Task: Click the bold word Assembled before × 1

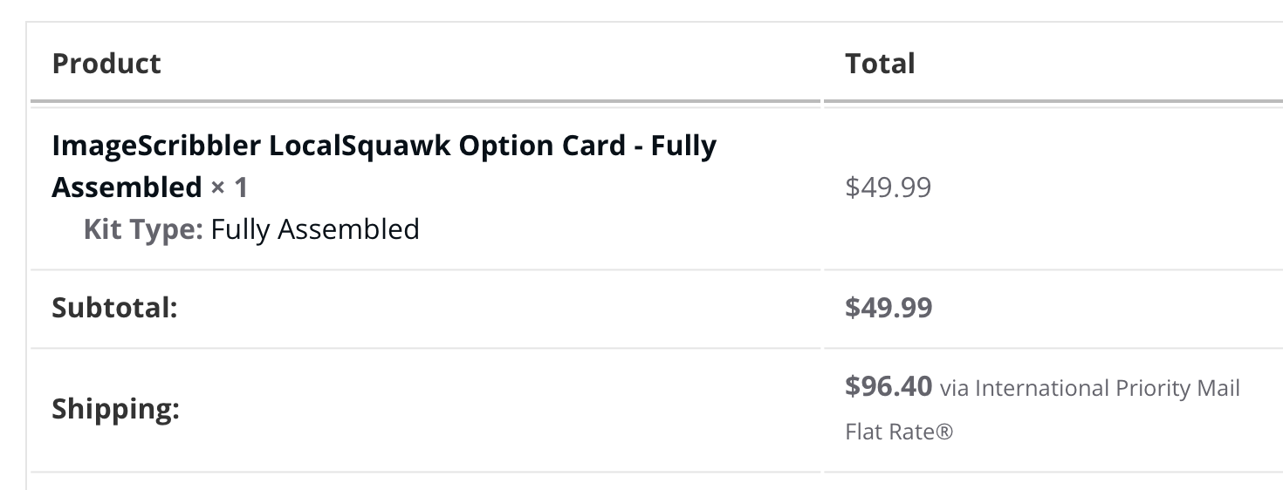Action: click(127, 187)
